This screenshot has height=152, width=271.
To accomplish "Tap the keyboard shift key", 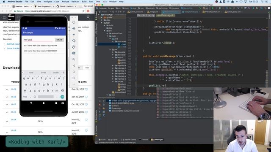I will pyautogui.click(x=25, y=90).
